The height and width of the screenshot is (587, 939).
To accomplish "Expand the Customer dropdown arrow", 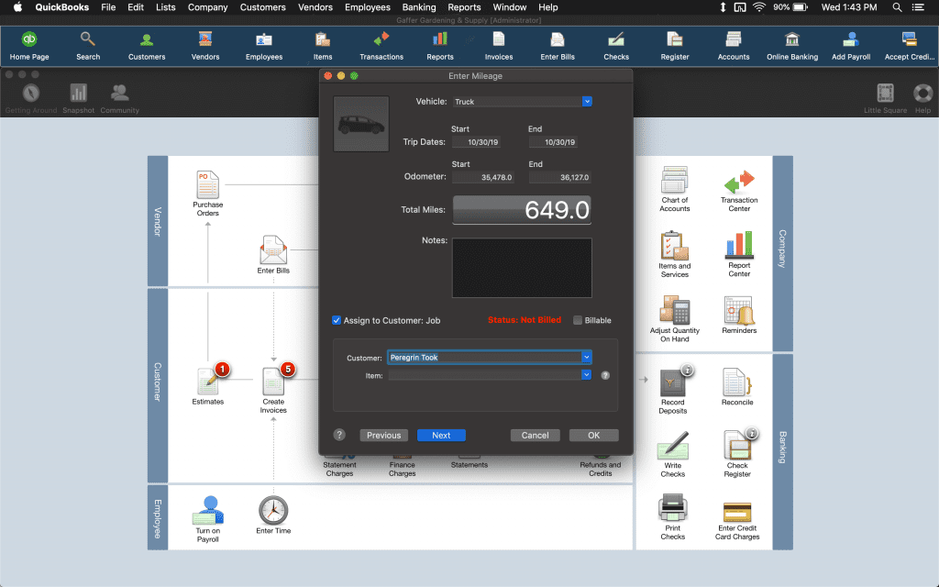I will click(586, 357).
